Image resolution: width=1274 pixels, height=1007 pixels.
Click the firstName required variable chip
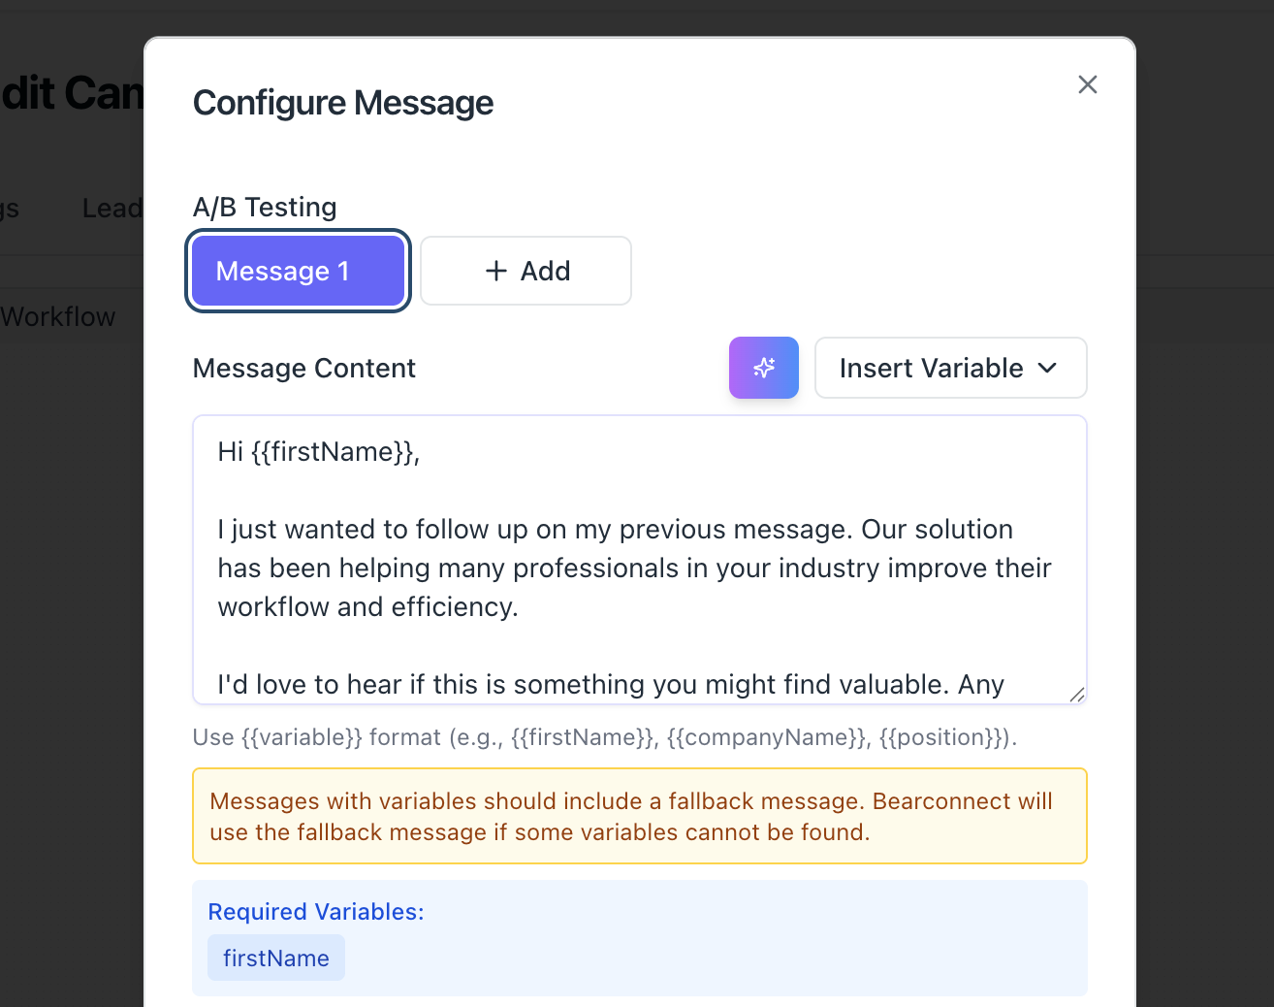pyautogui.click(x=276, y=958)
